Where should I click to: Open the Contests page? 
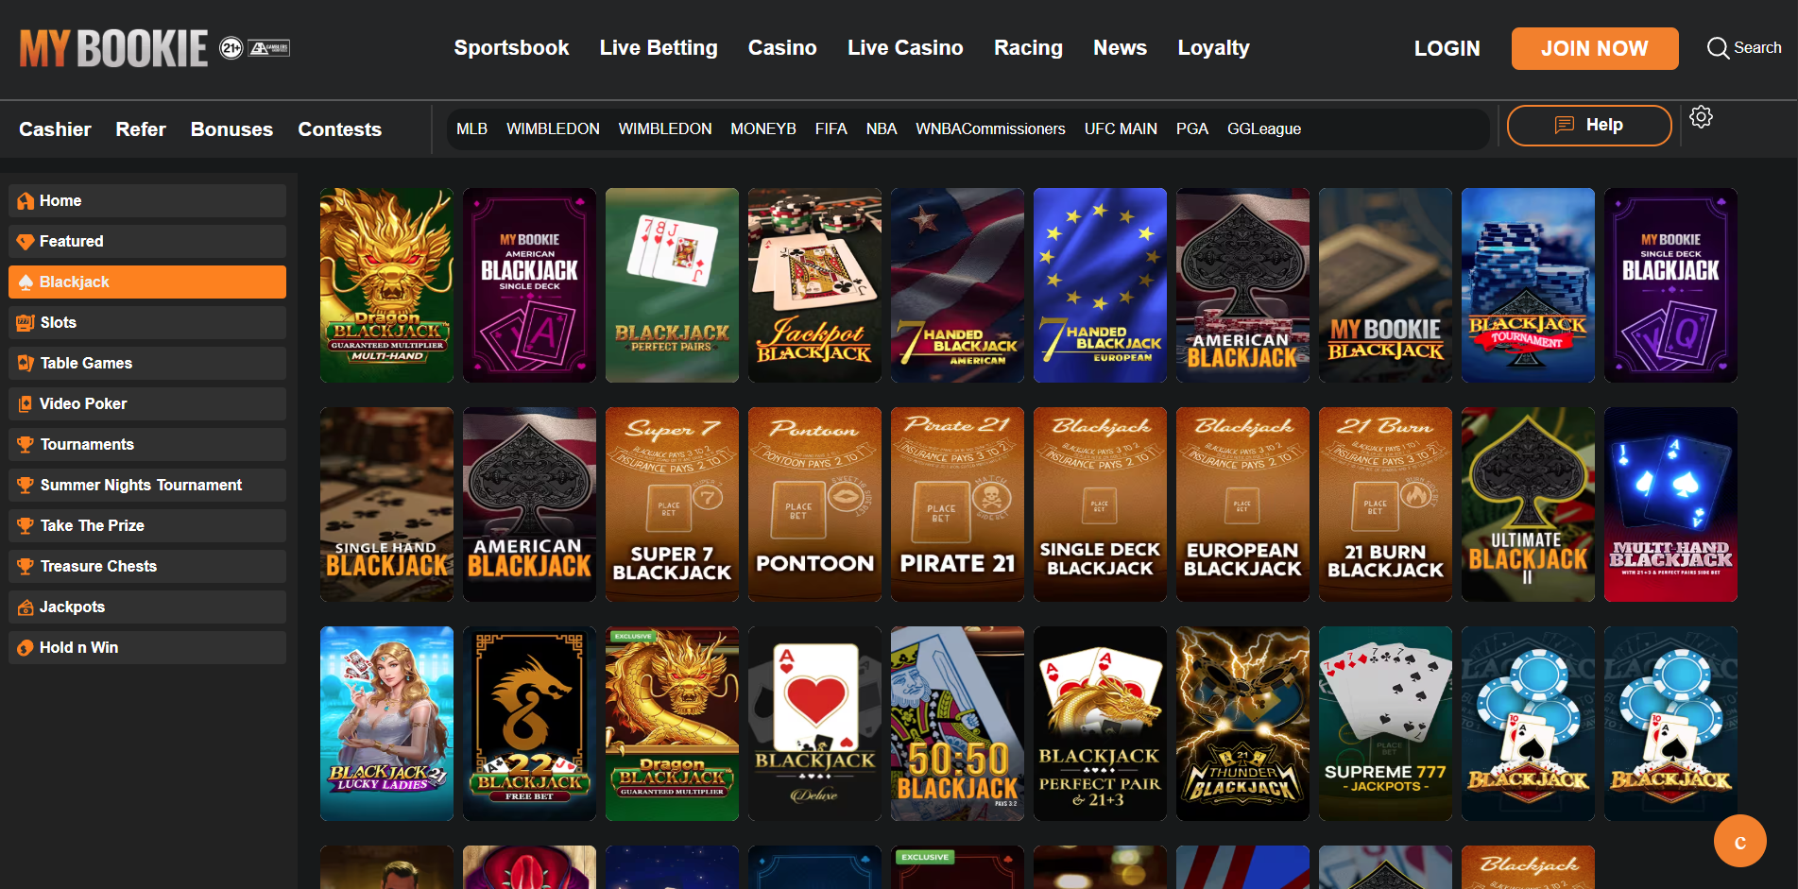340,129
